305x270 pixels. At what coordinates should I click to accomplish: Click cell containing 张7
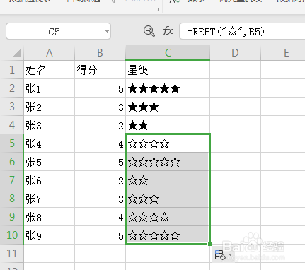pos(50,199)
